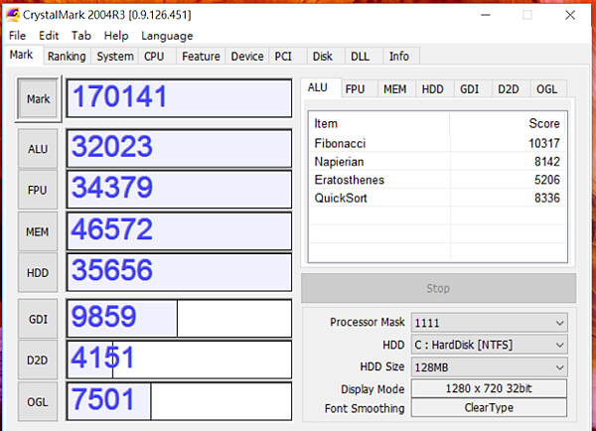Close the CrystalMark window
The image size is (596, 431).
570,15
